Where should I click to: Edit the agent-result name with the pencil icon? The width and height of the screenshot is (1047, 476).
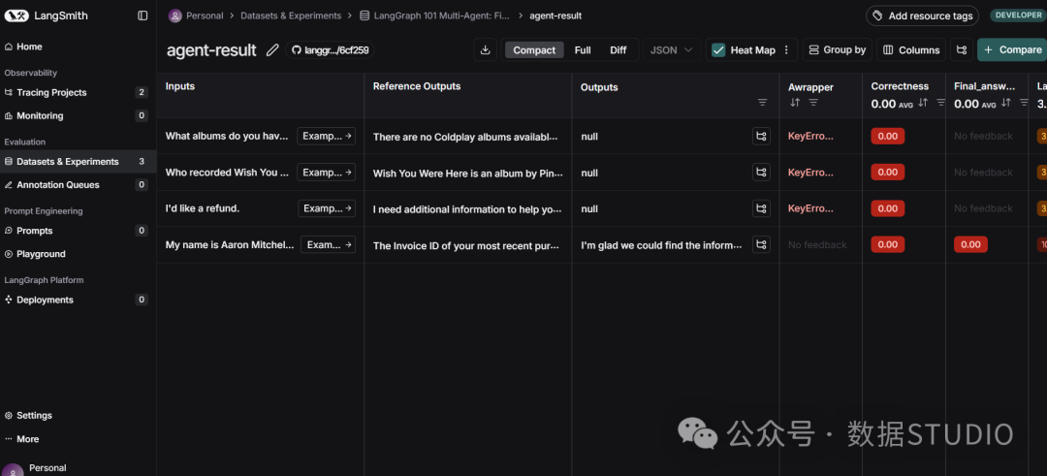pyautogui.click(x=272, y=50)
